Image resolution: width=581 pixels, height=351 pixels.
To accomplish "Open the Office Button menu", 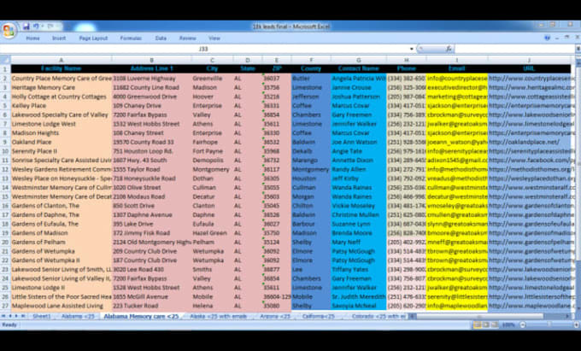I will click(x=9, y=31).
